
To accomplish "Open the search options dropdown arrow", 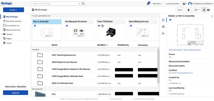I will tap(79, 4).
